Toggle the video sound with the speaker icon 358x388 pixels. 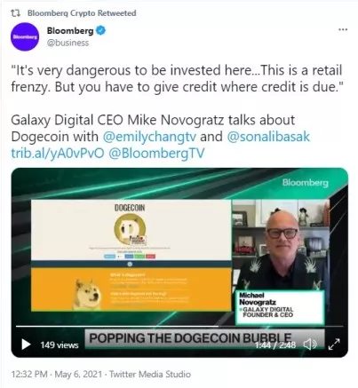pyautogui.click(x=310, y=344)
